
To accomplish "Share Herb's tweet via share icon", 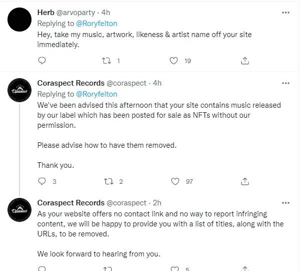I will click(245, 61).
